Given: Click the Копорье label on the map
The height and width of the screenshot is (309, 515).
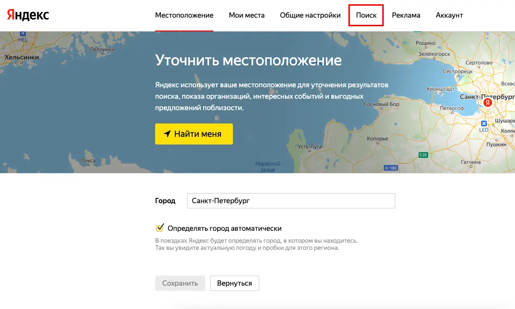Looking at the screenshot, I should [x=378, y=138].
